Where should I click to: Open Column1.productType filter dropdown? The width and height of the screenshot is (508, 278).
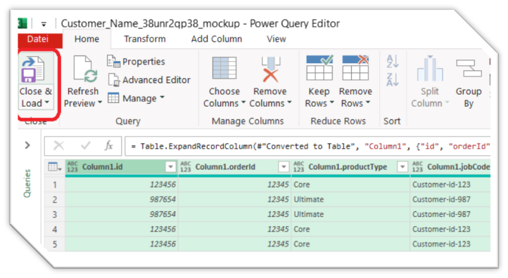point(402,167)
